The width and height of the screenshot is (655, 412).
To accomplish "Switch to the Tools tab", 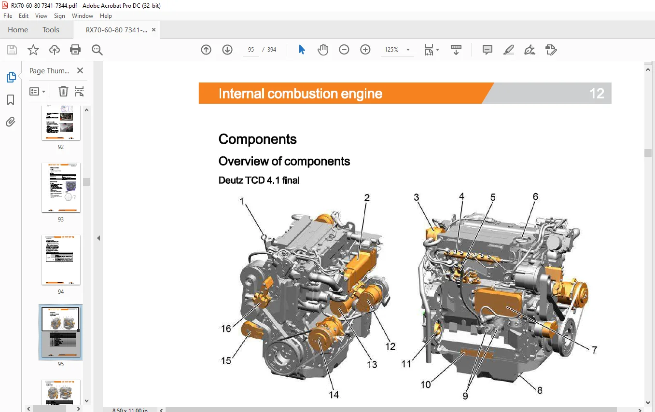I will click(x=51, y=30).
